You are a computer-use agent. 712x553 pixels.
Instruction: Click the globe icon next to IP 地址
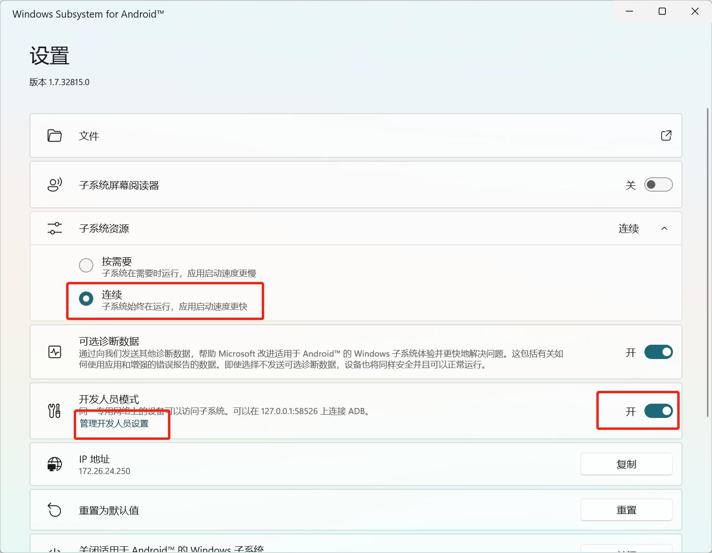(54, 464)
